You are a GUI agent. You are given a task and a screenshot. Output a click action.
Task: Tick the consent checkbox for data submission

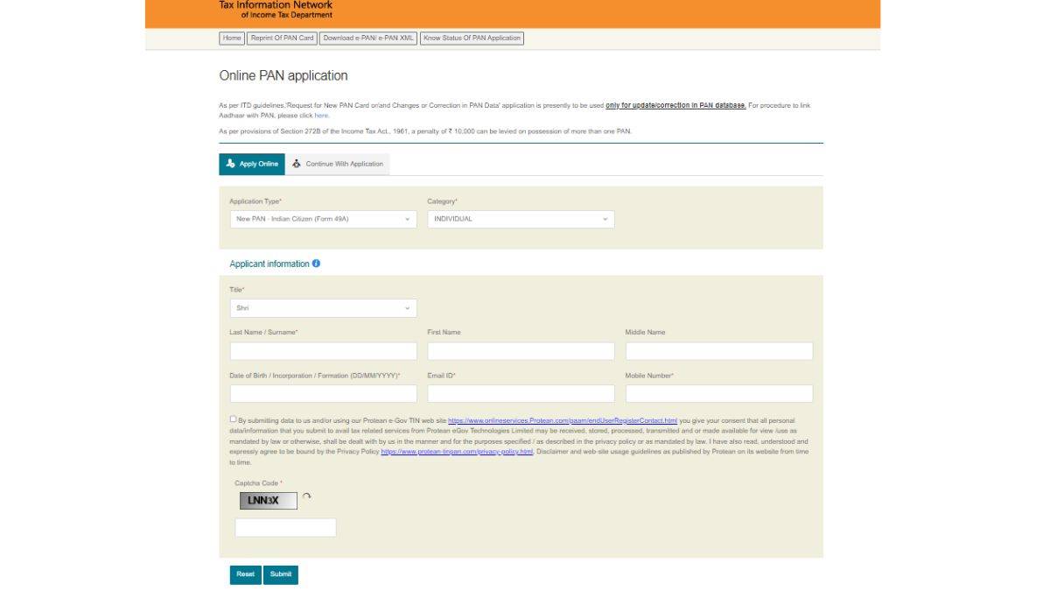pos(233,419)
